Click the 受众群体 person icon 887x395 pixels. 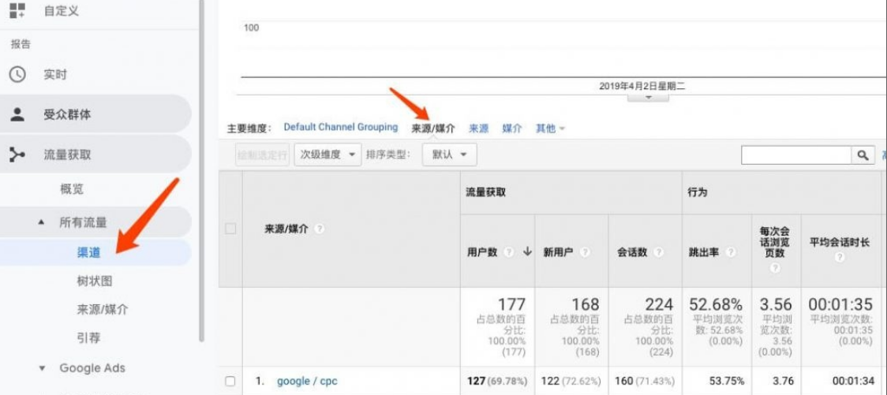tap(17, 114)
